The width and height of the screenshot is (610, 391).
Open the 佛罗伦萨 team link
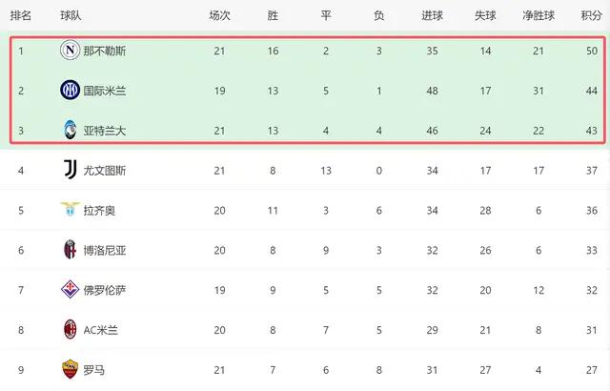(x=105, y=290)
